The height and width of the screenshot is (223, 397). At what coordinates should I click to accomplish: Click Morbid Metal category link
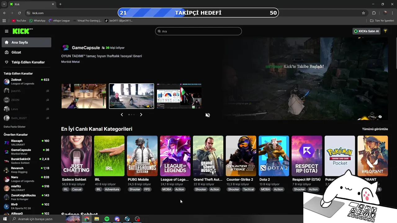[x=70, y=62]
